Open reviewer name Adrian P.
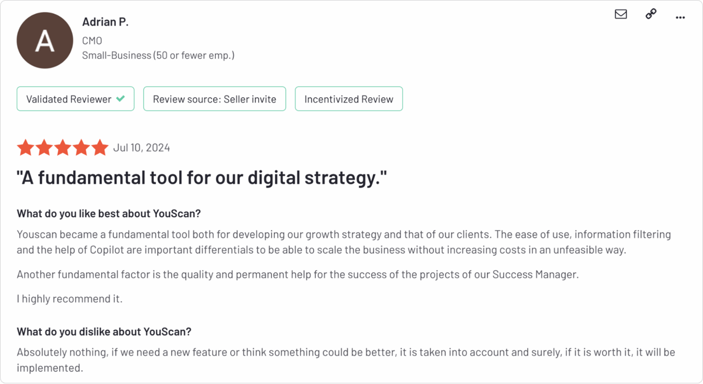 pos(105,22)
